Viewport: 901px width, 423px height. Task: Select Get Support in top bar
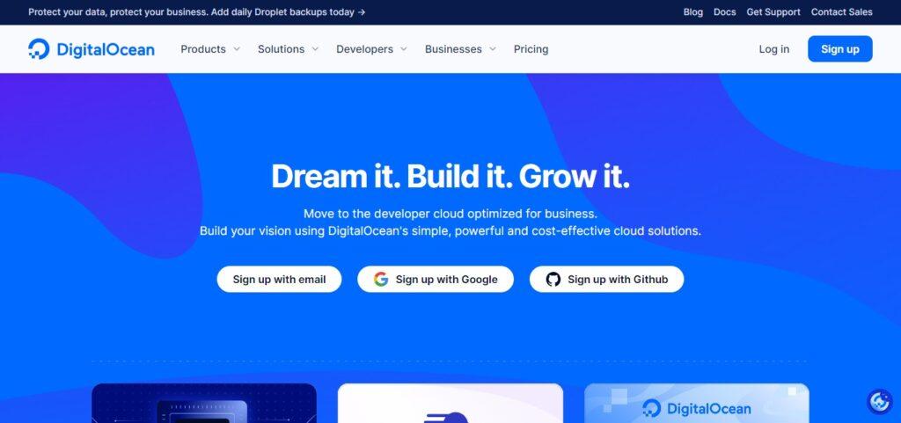[x=773, y=12]
